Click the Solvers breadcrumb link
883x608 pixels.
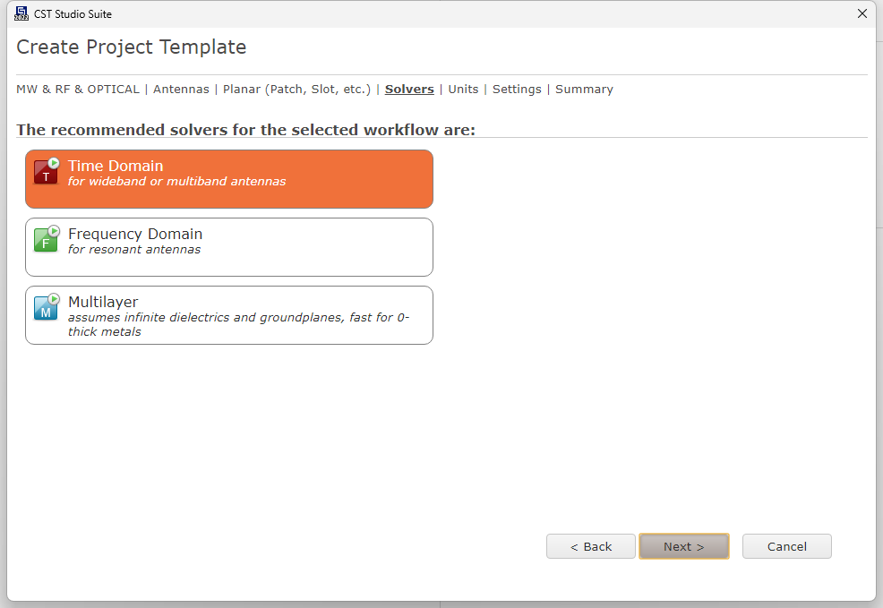coord(409,89)
